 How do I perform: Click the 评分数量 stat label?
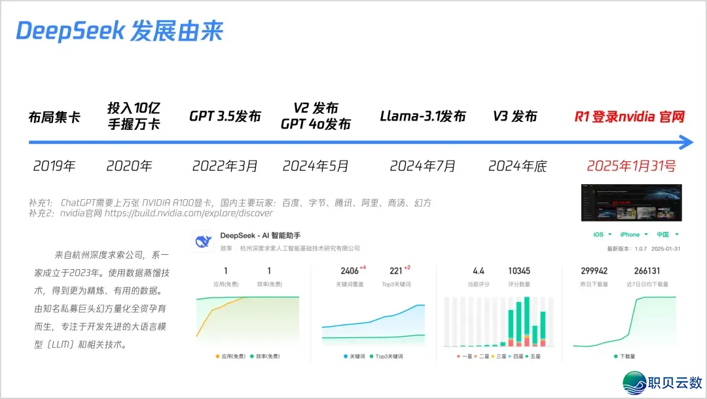pyautogui.click(x=519, y=284)
